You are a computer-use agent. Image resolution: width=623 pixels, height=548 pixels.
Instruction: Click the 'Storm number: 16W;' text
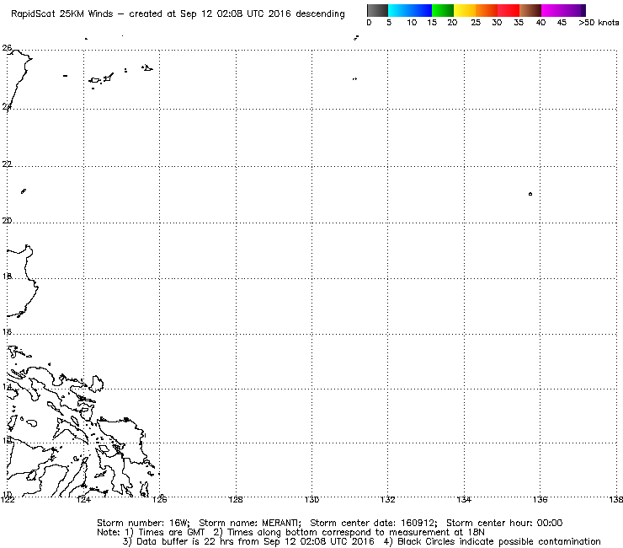[x=143, y=523]
